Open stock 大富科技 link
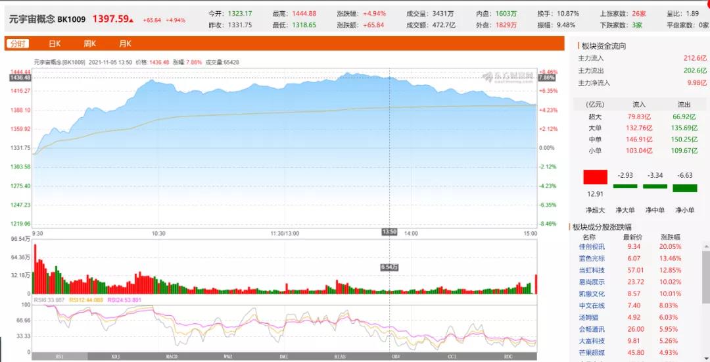The width and height of the screenshot is (710, 362). point(592,341)
